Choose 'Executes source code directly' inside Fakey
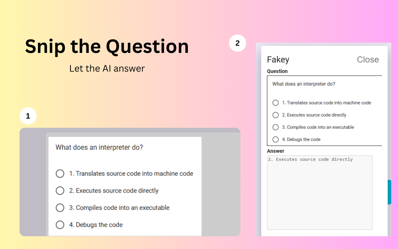The width and height of the screenshot is (398, 249). [275, 115]
